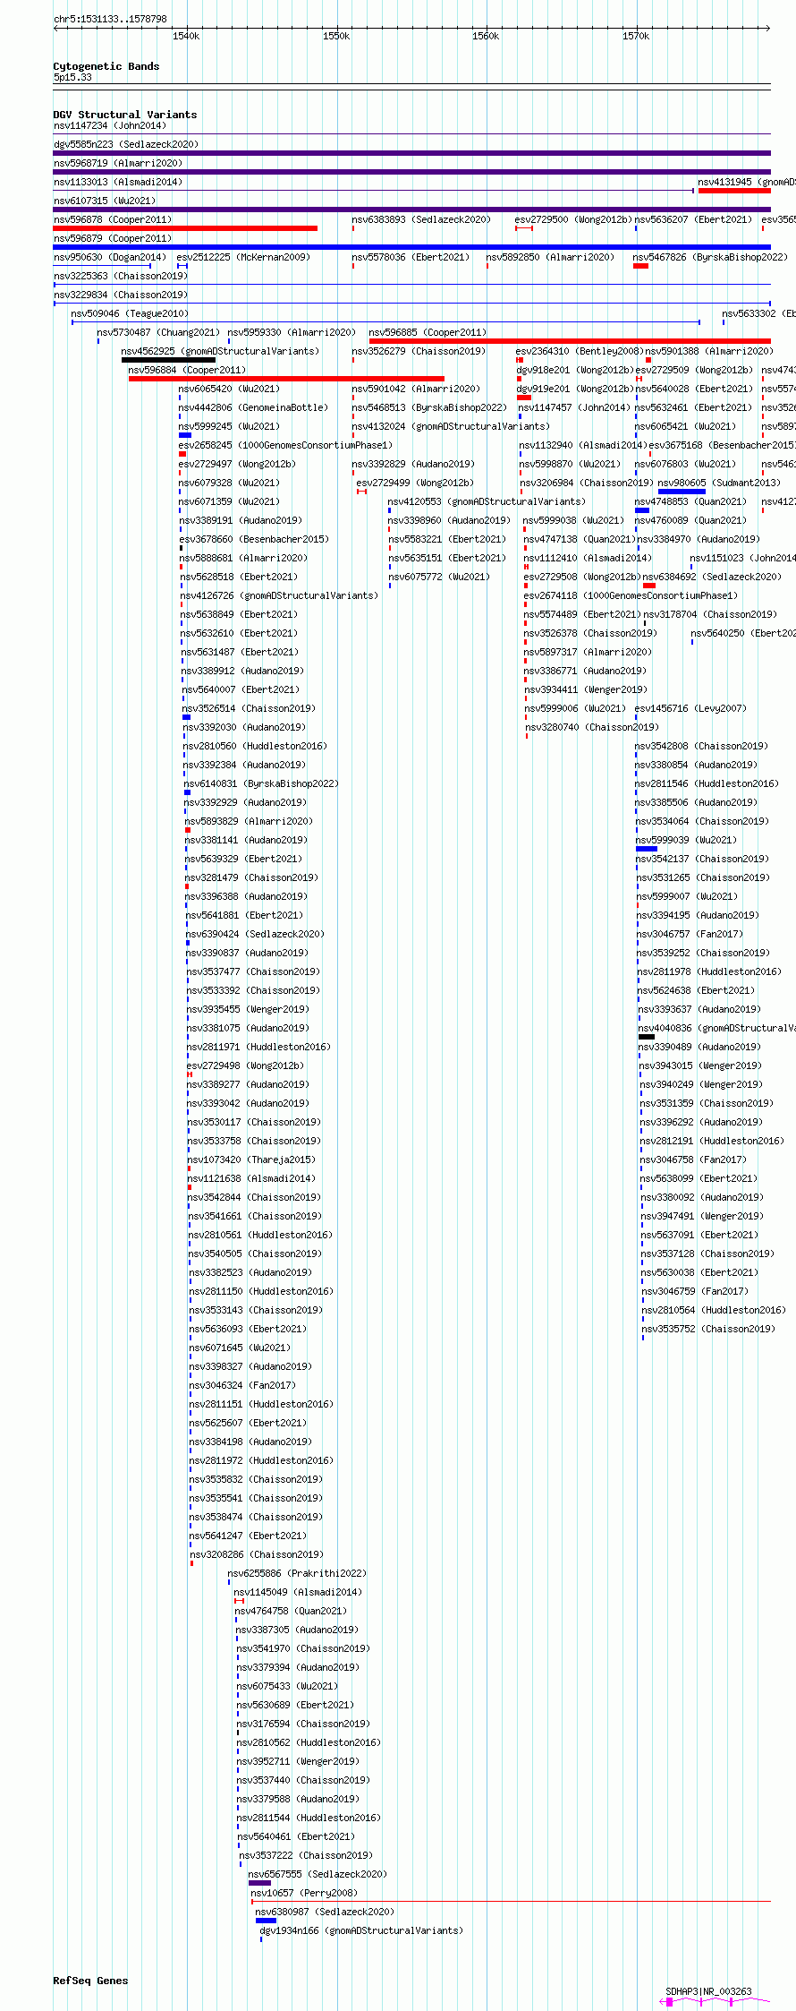This screenshot has width=796, height=2011.
Task: Select the 5p15.33 cytogenetic band label
Action: (x=72, y=77)
